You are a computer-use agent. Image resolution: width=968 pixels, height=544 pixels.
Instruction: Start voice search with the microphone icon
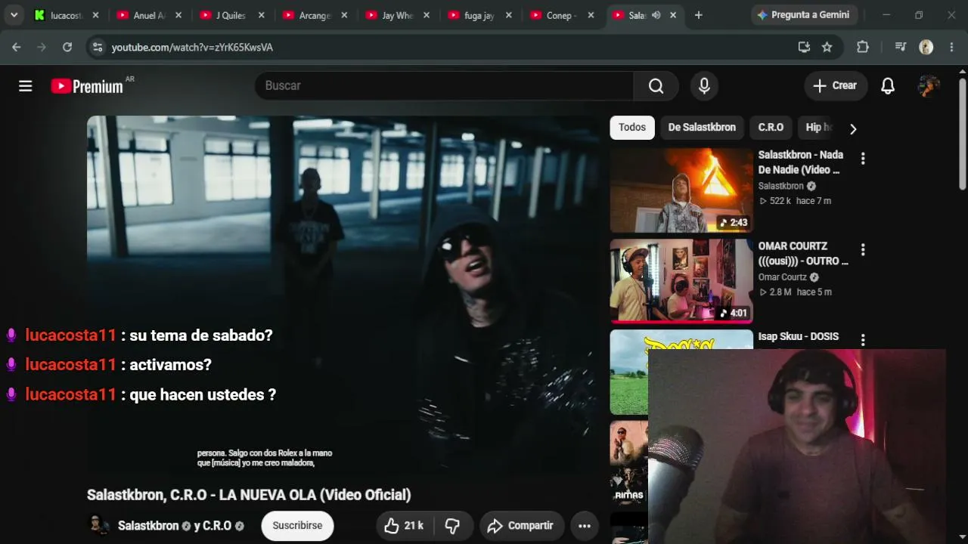coord(704,86)
